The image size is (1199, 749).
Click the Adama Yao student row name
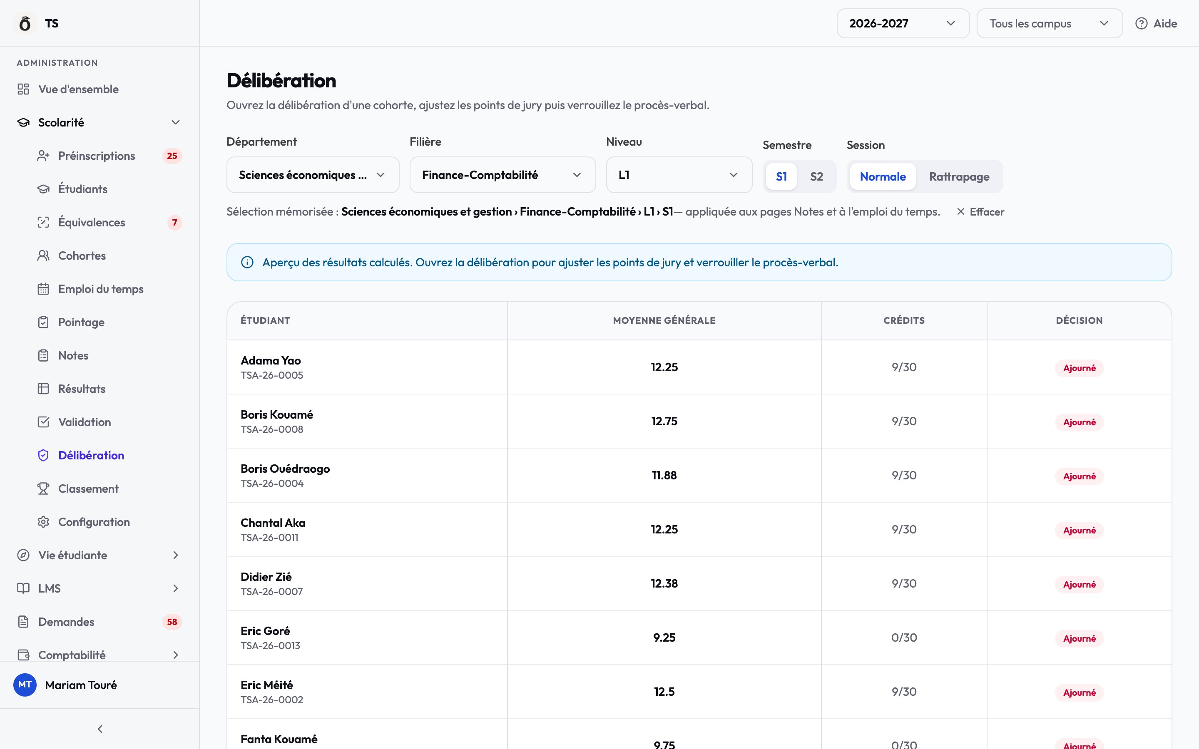tap(271, 361)
